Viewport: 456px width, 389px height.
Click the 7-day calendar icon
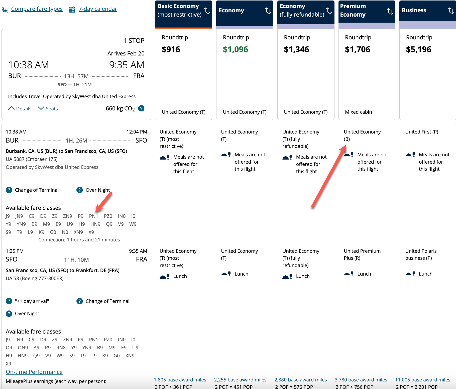(72, 9)
